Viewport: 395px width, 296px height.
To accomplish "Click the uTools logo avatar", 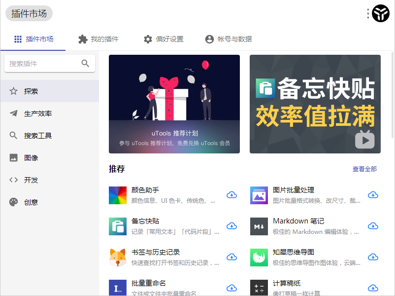I will tap(381, 13).
